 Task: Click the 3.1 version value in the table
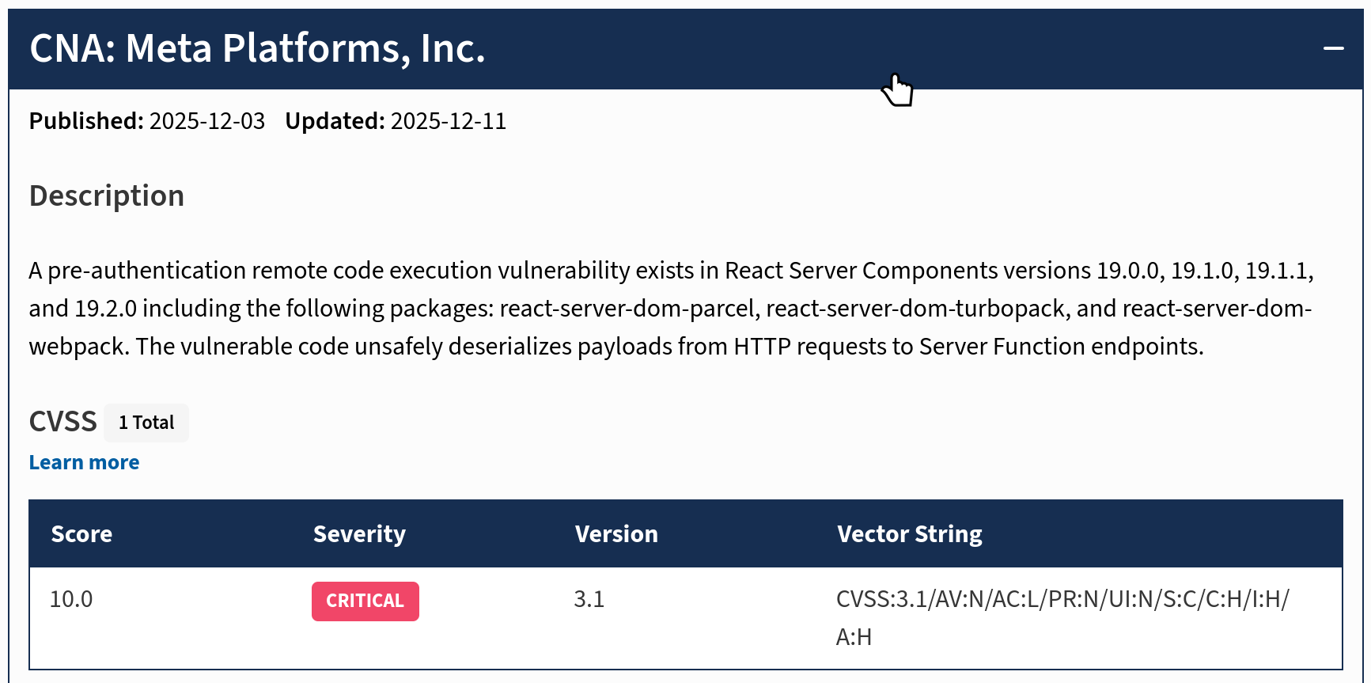point(589,599)
